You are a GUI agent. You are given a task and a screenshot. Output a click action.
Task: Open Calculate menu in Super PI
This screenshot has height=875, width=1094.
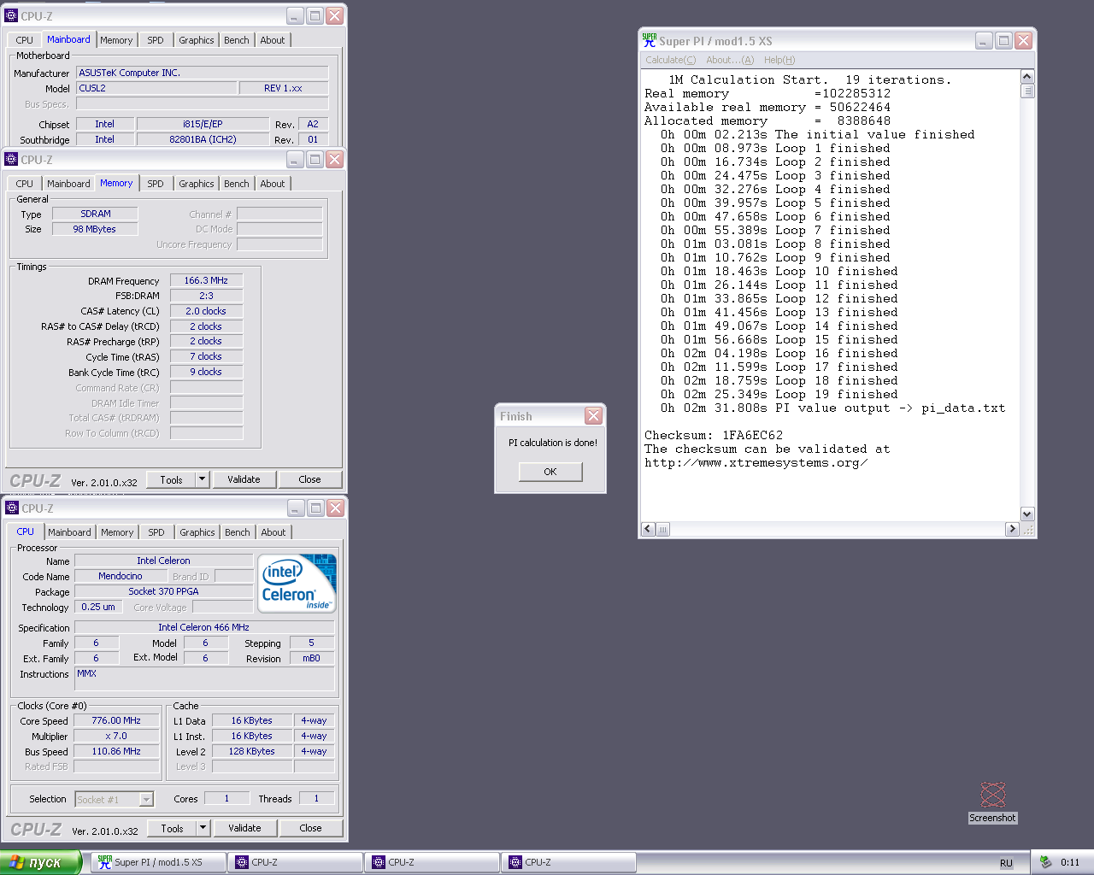[670, 60]
